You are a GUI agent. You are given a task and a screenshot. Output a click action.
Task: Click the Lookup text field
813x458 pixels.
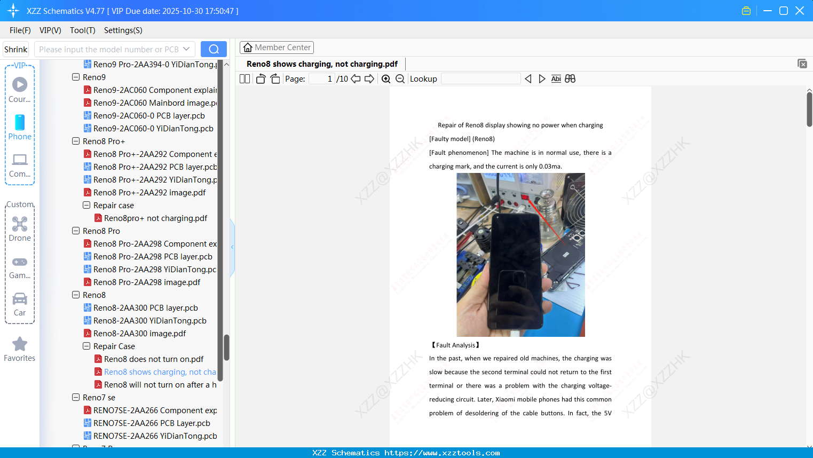481,79
